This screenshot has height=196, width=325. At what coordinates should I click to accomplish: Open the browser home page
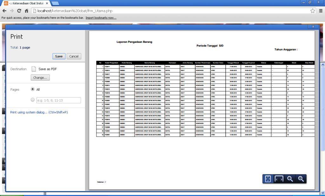[26, 11]
